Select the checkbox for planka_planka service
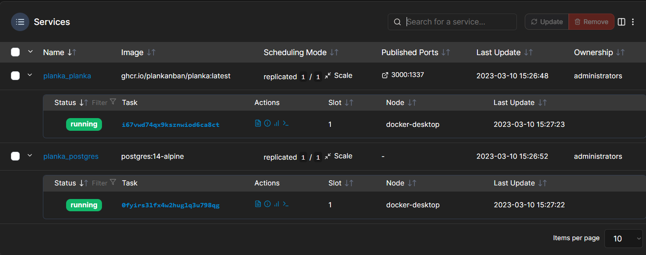 [15, 75]
